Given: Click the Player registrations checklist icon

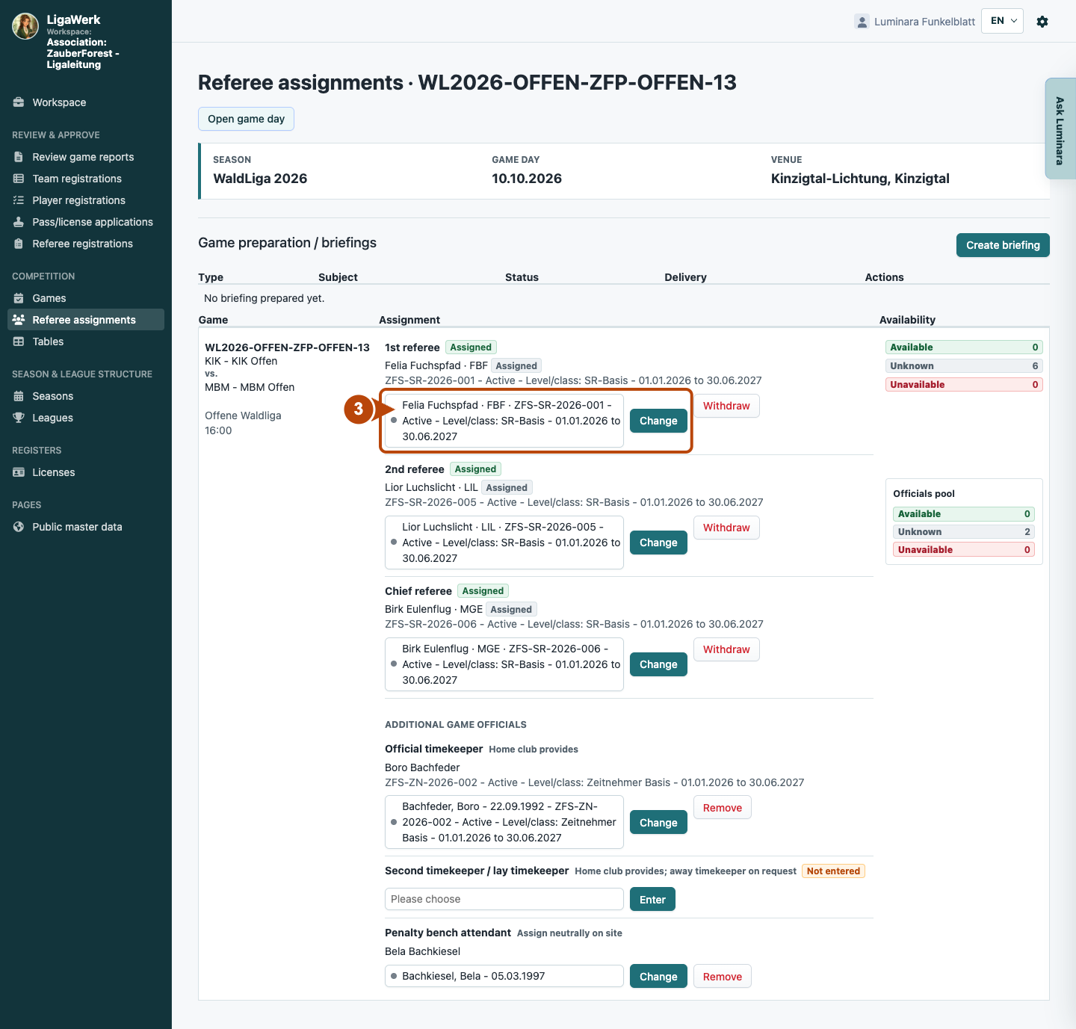Looking at the screenshot, I should pos(19,200).
